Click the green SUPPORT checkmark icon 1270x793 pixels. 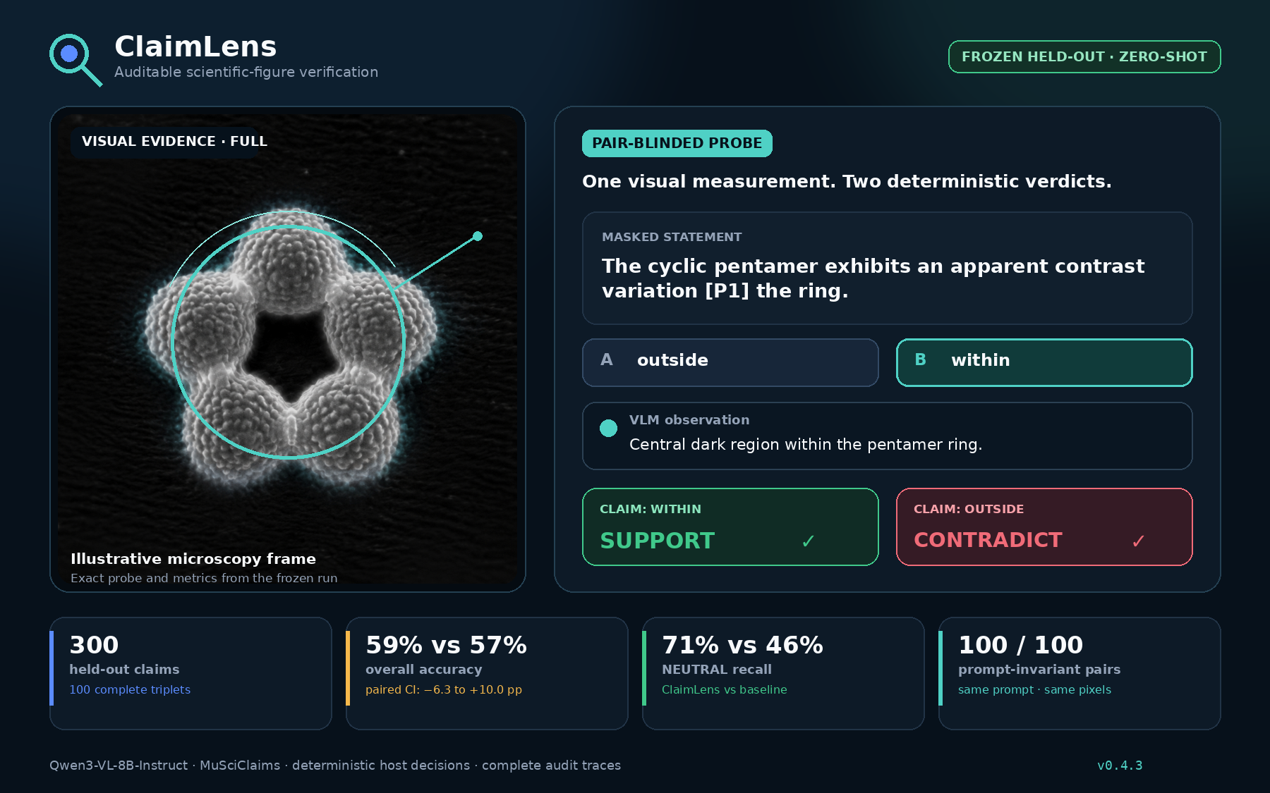[809, 541]
